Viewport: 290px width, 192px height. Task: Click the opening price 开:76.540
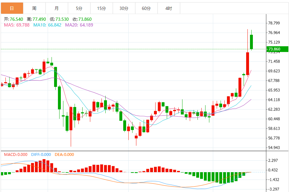click(x=13, y=19)
